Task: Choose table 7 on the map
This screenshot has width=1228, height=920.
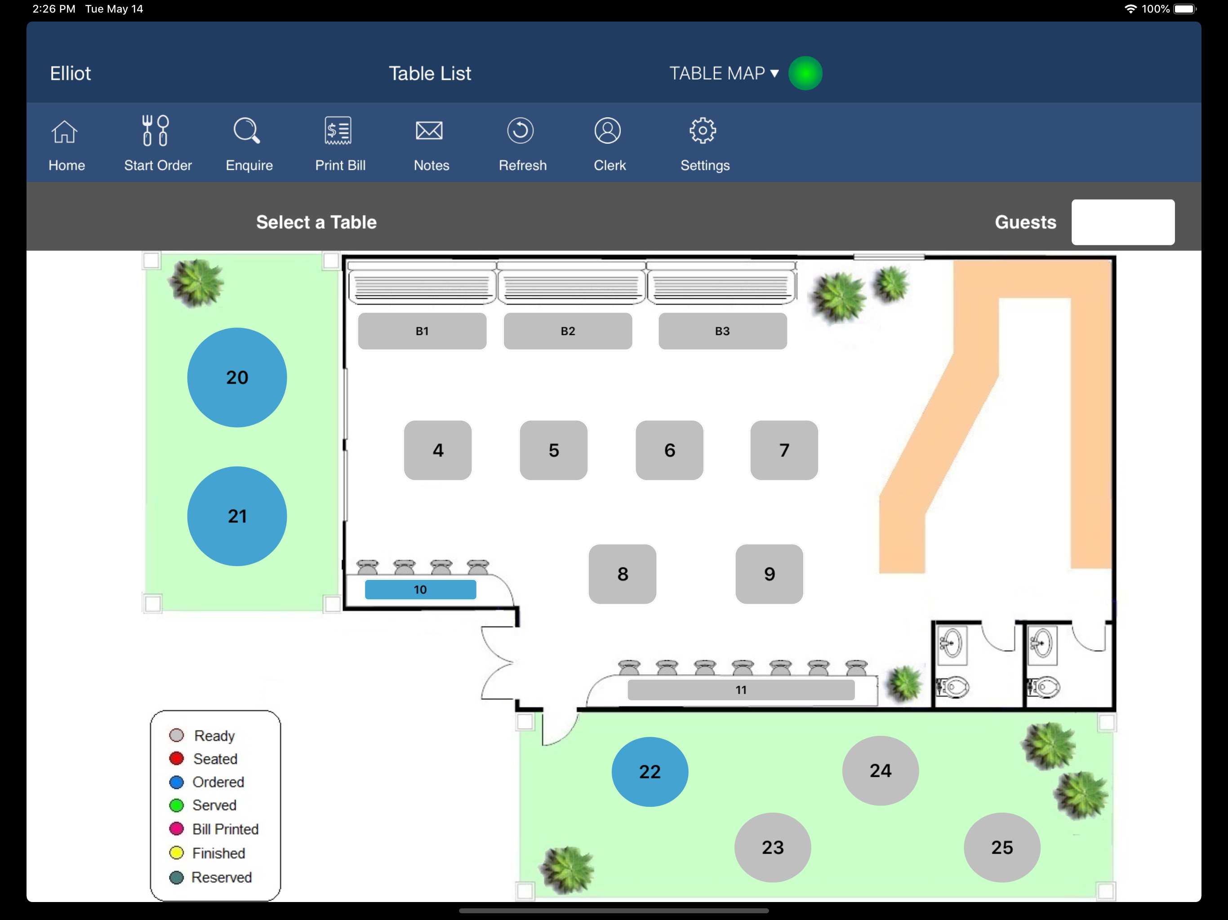Action: pyautogui.click(x=784, y=450)
